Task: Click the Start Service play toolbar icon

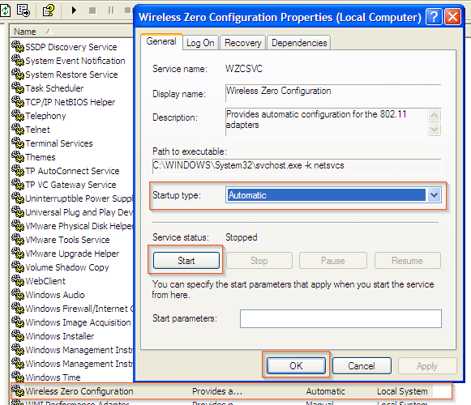Action: [74, 11]
